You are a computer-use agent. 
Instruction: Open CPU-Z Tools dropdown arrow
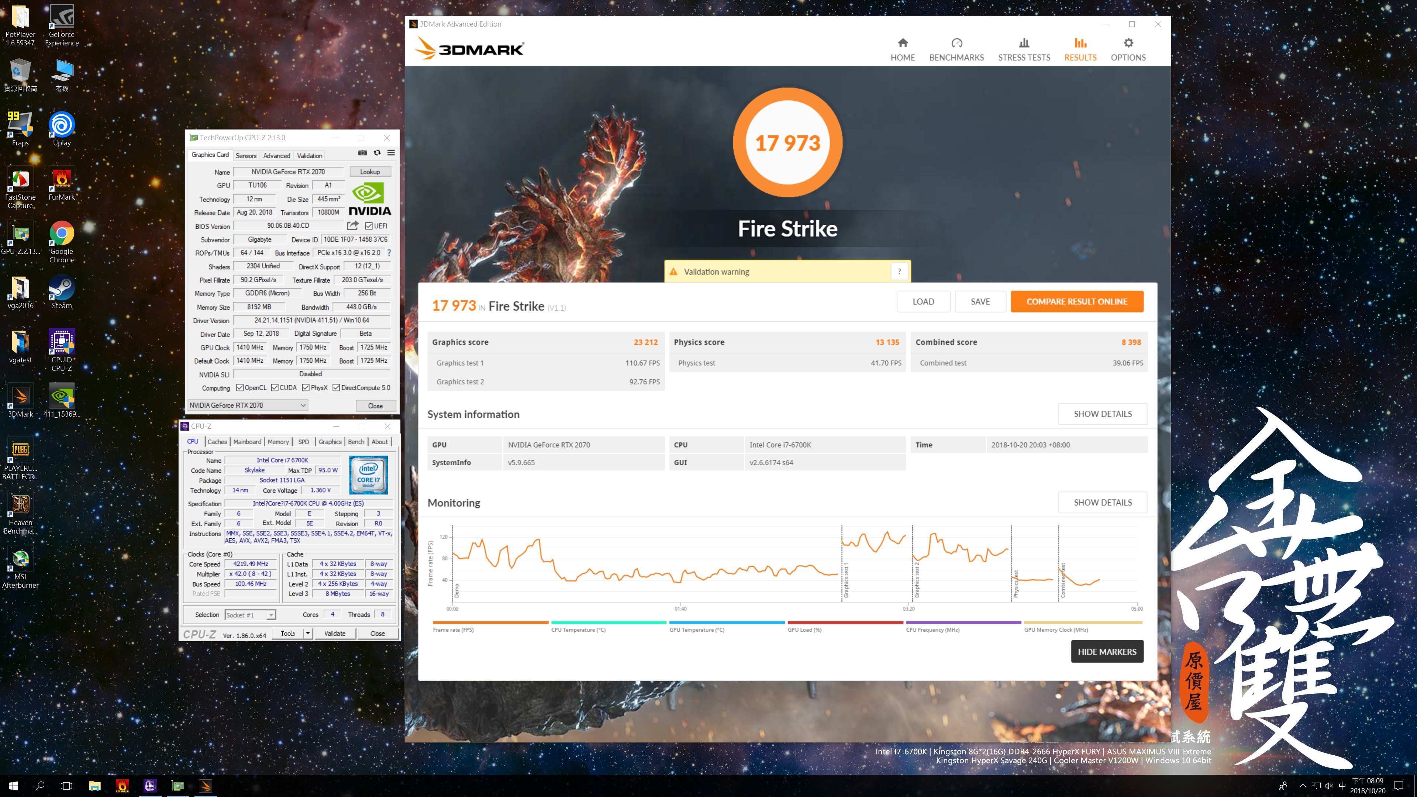(308, 634)
